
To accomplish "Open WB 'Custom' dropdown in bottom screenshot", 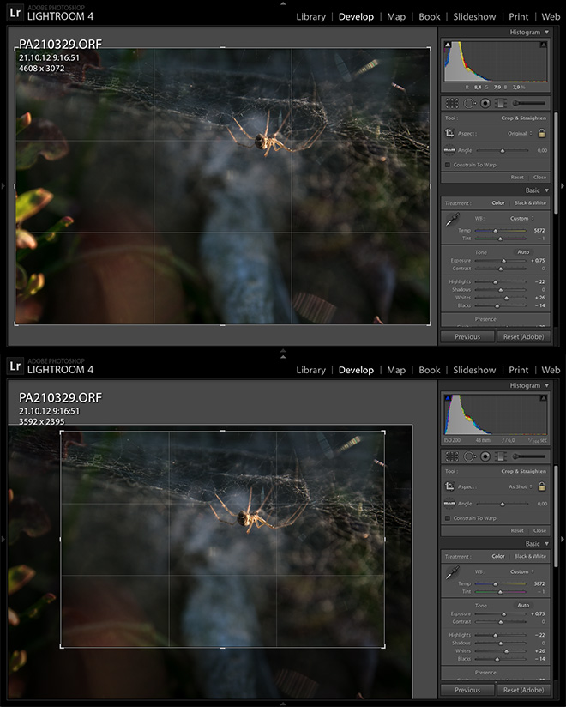I will click(522, 571).
